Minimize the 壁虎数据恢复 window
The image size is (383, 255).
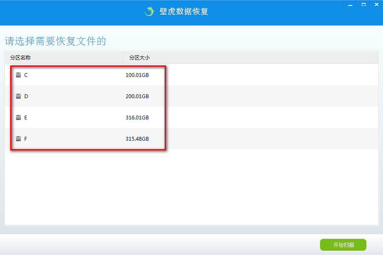point(350,5)
